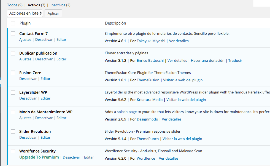Open Ajustes for Contact Form 7
270x166 pixels.
pyautogui.click(x=25, y=39)
